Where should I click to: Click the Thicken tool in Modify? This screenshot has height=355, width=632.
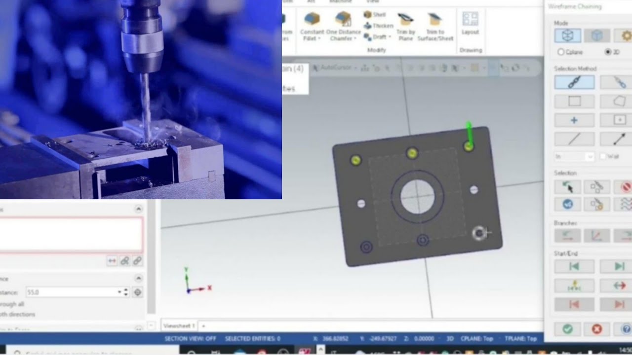378,26
